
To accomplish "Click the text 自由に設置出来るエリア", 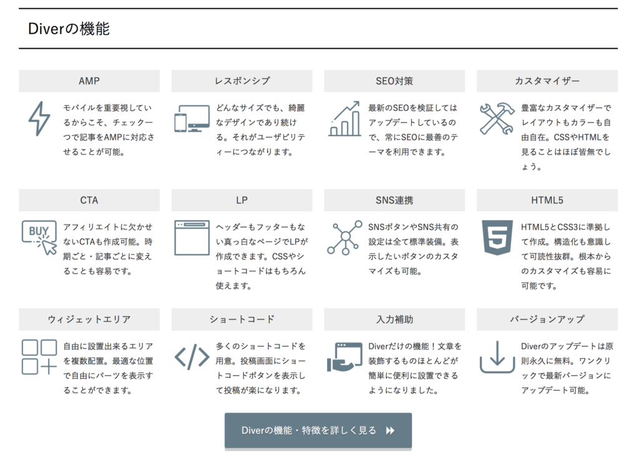I will click(108, 346).
